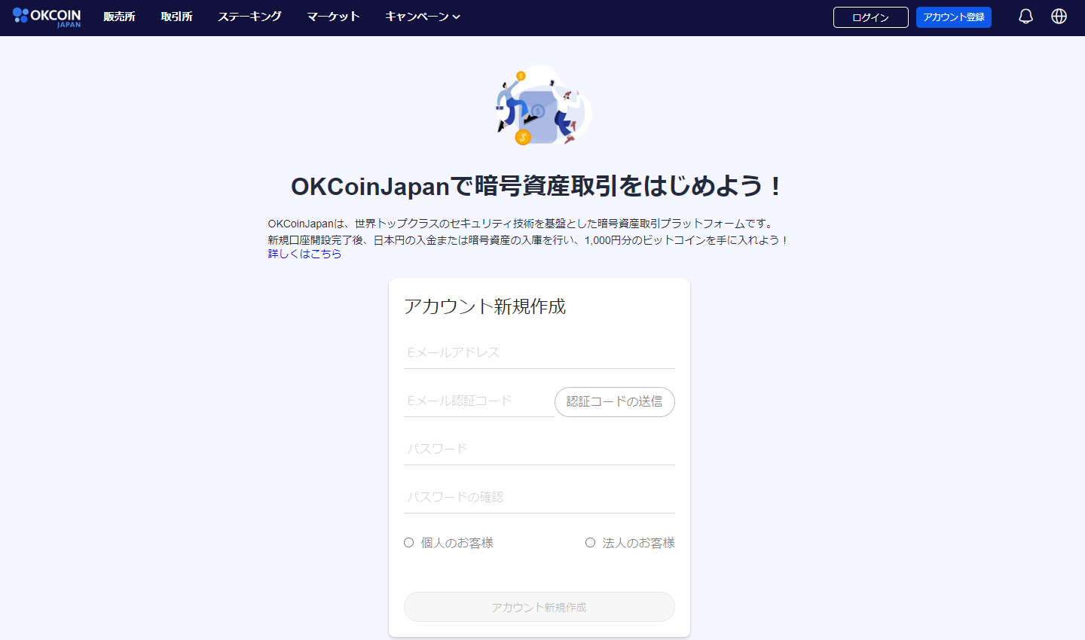Screen dimensions: 1085x640
Task: Click the ログイン button
Action: 870,17
